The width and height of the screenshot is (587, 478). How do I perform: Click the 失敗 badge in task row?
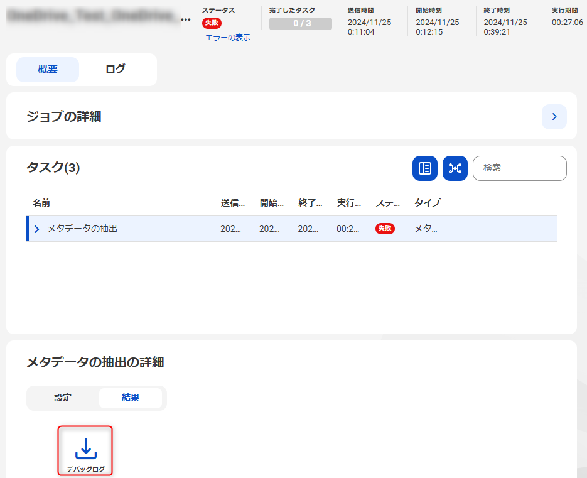click(x=385, y=229)
